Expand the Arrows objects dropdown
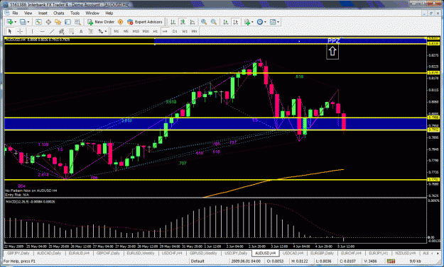The image size is (444, 267). click(x=106, y=31)
